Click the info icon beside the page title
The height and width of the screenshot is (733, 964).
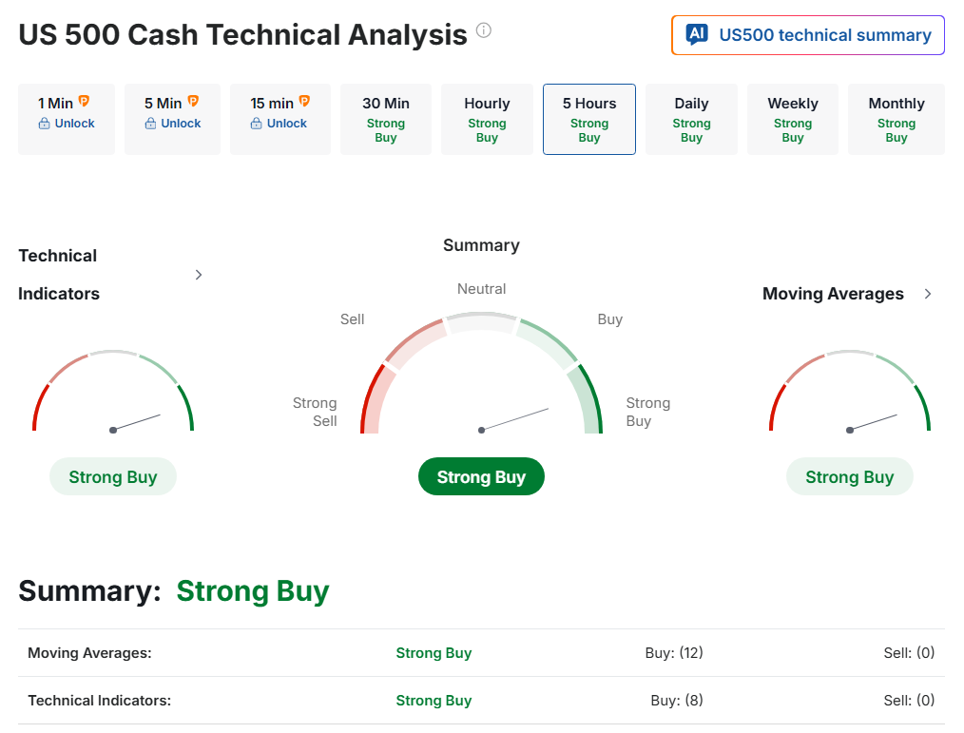point(484,30)
